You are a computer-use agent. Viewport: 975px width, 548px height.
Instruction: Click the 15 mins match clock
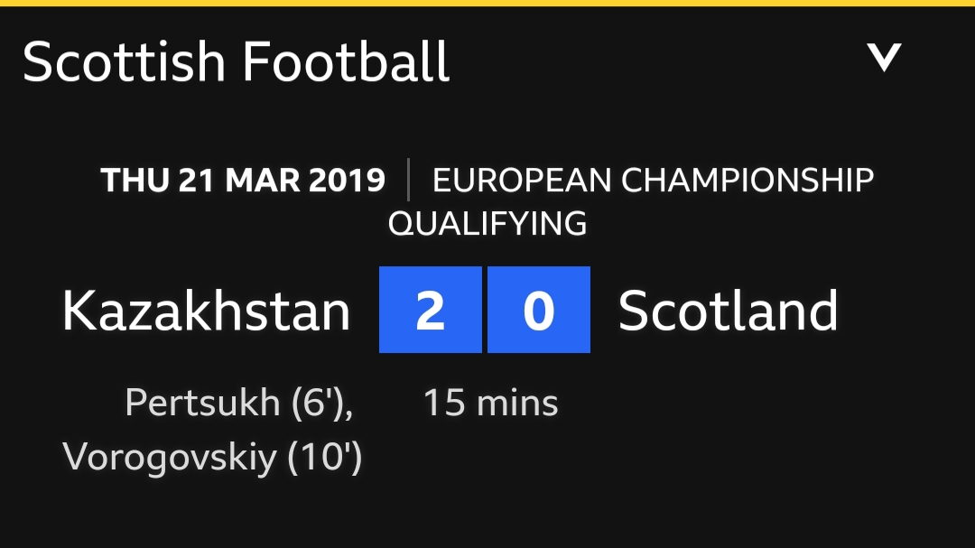[x=490, y=403]
